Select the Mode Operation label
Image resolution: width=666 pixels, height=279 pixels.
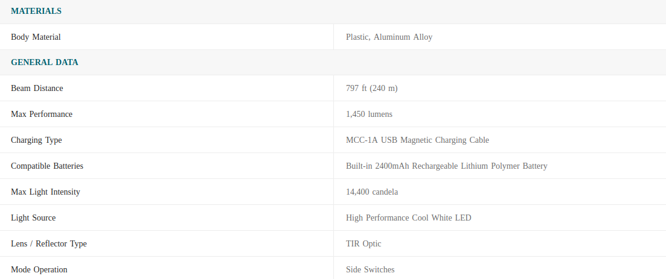tap(39, 269)
